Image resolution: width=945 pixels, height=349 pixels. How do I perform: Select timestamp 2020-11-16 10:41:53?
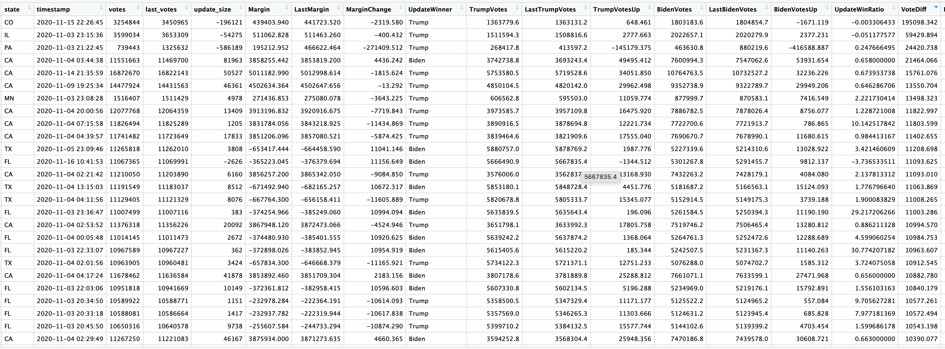pos(70,162)
